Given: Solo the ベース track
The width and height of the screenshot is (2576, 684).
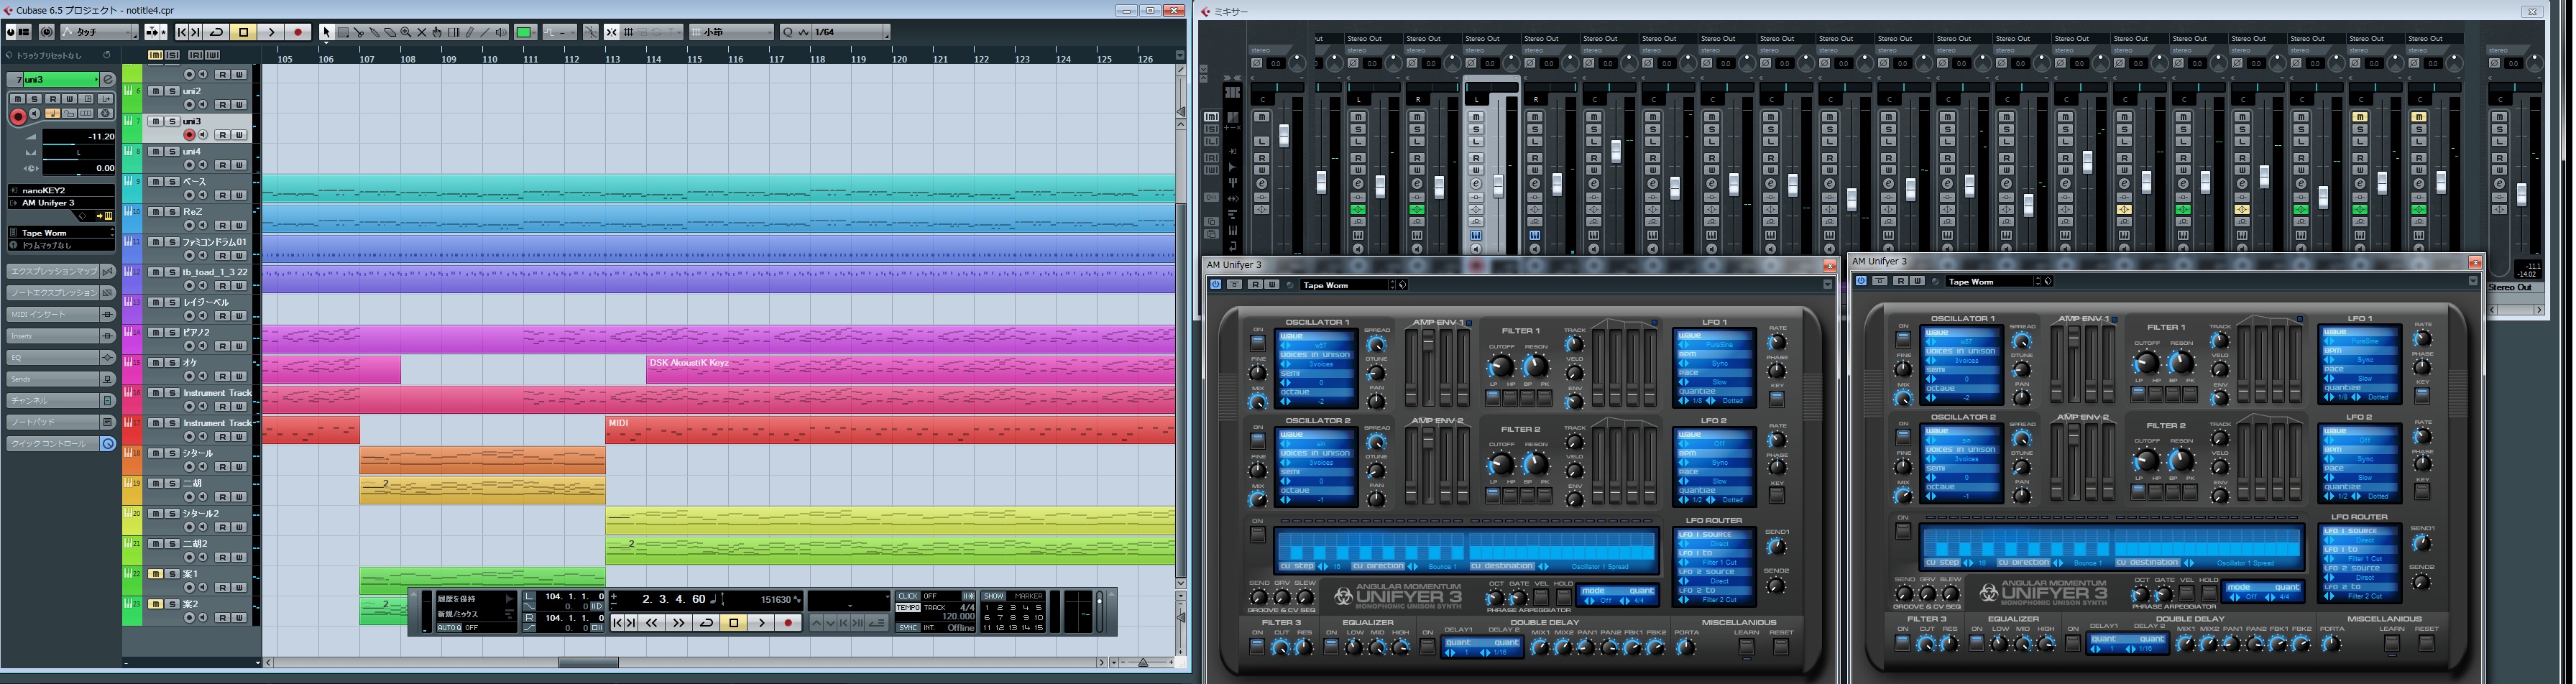Looking at the screenshot, I should pyautogui.click(x=172, y=182).
